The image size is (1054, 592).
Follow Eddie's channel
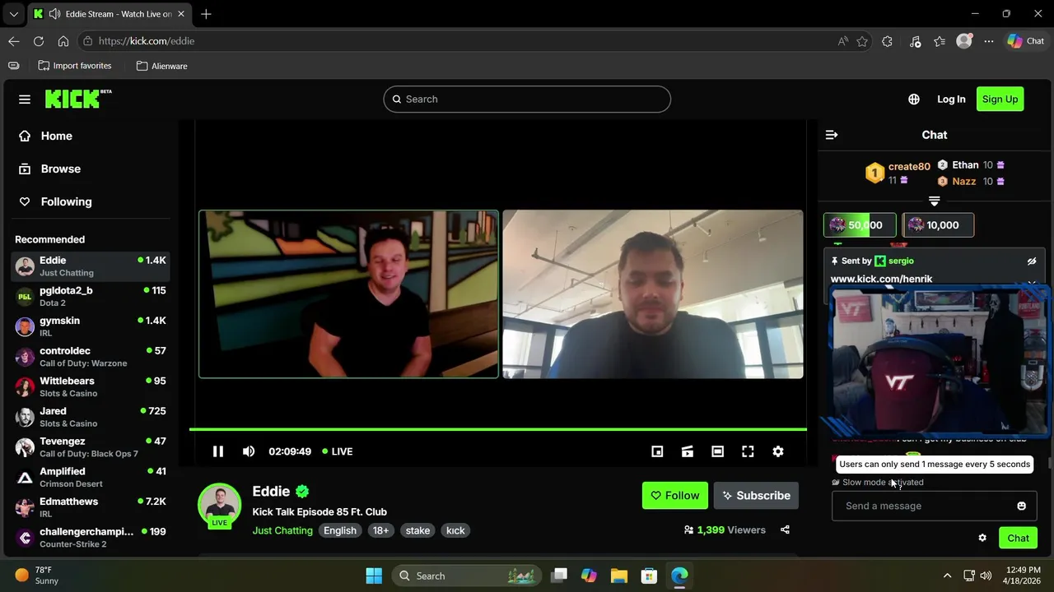[x=674, y=496]
